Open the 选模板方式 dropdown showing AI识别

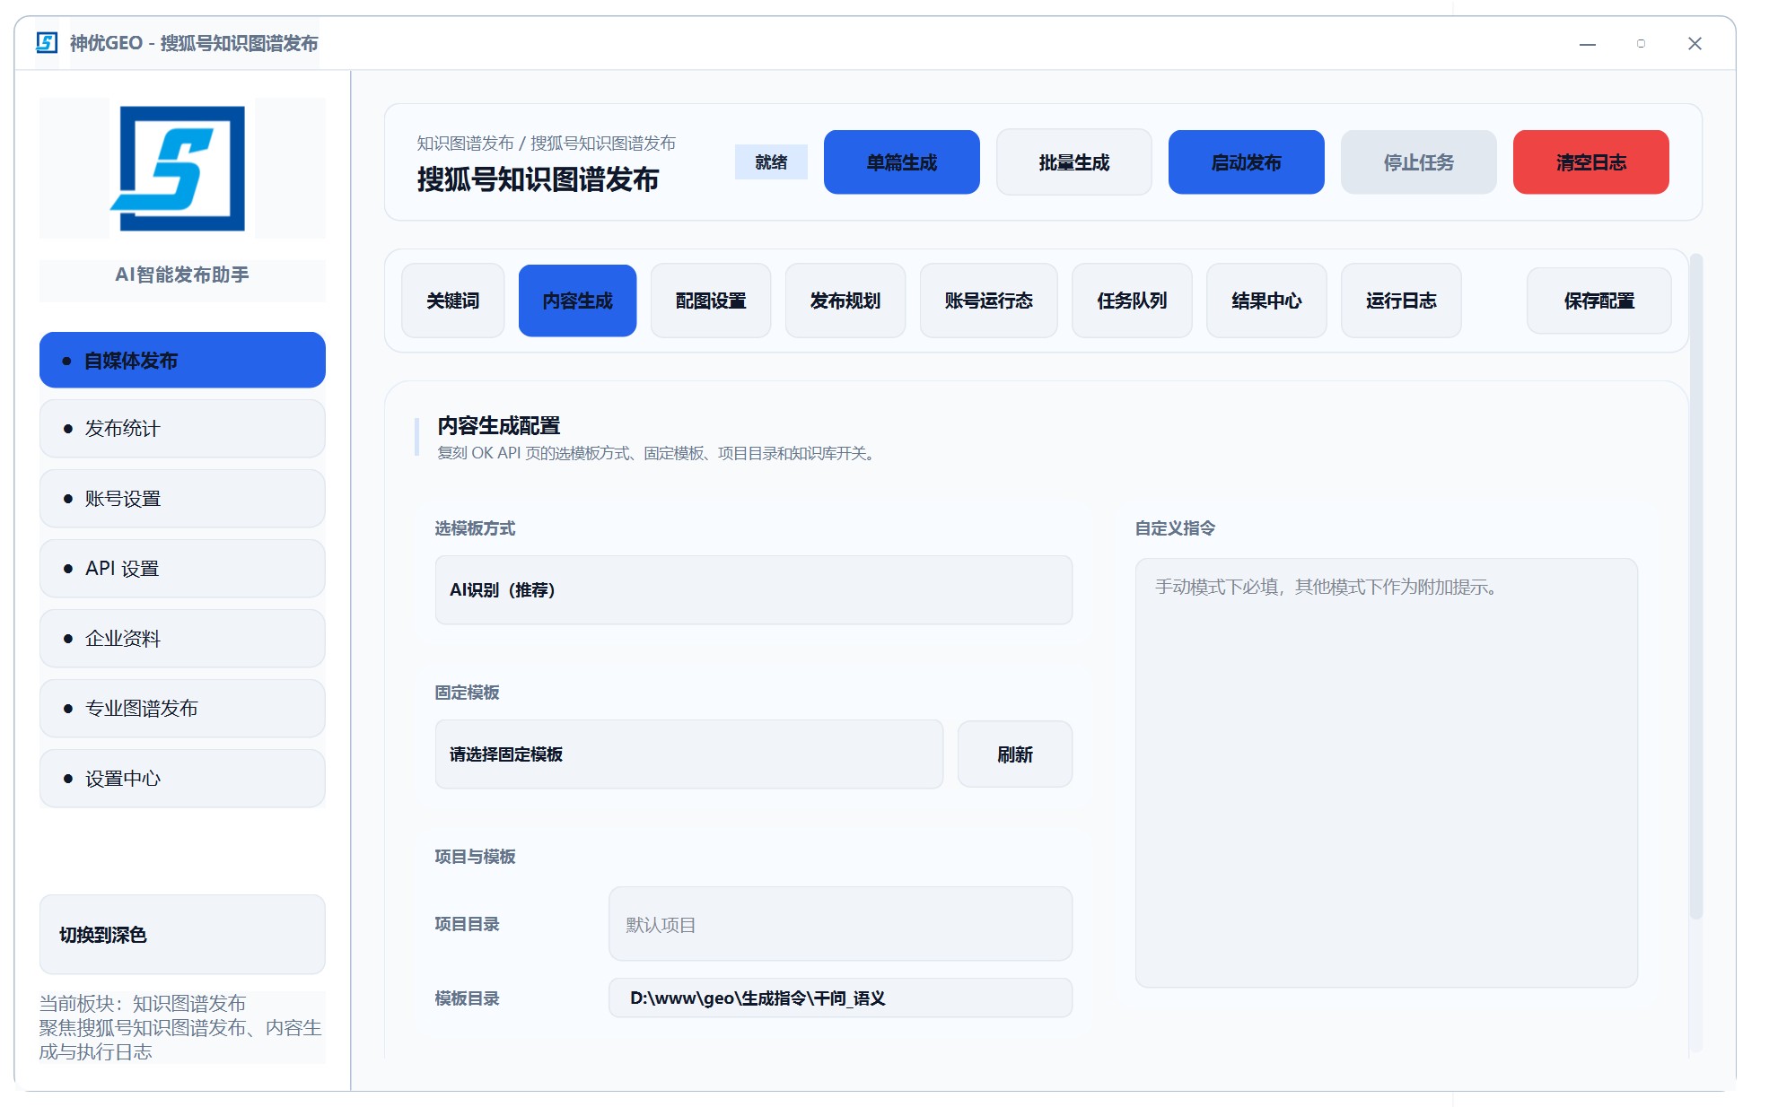tap(753, 589)
